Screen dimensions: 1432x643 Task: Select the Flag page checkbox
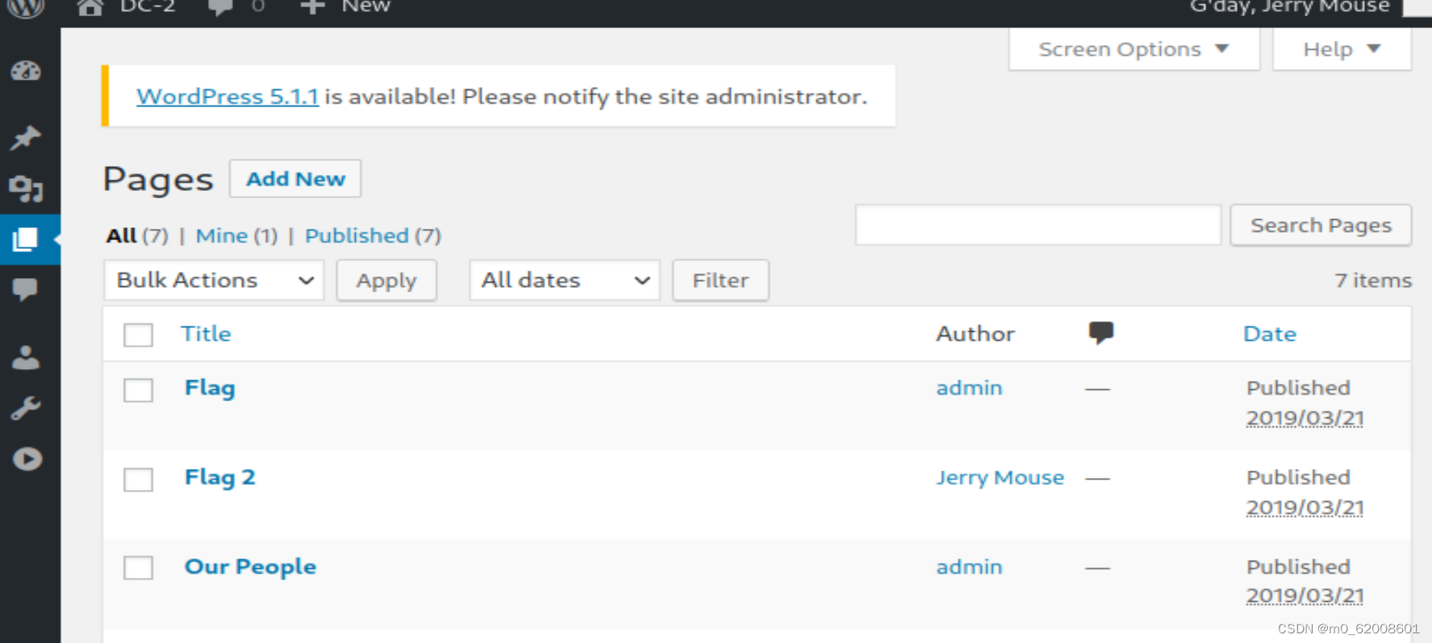point(138,391)
